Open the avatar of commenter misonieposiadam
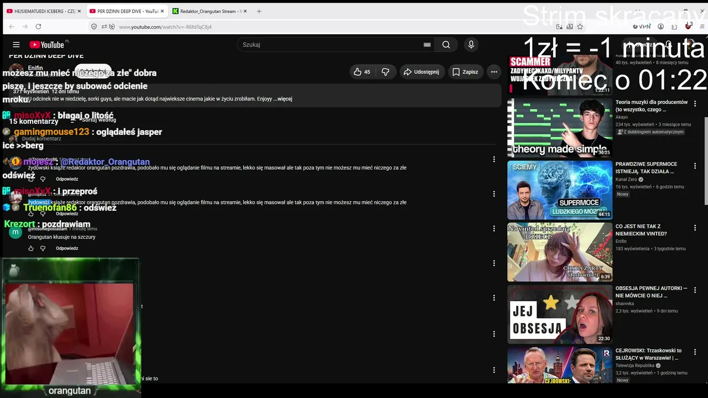The width and height of the screenshot is (708, 398). [x=15, y=232]
